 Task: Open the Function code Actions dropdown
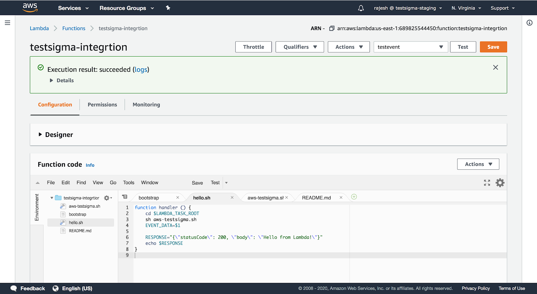(478, 164)
